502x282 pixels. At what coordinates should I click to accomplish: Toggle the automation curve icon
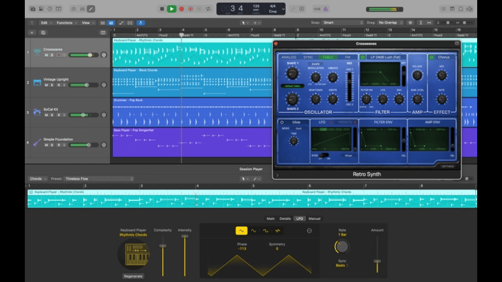(121, 22)
